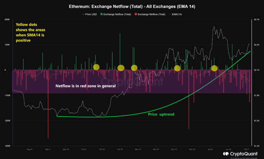This screenshot has height=159, width=264.
Task: Click the $2.7K label on price axis
Action: pos(257,20)
